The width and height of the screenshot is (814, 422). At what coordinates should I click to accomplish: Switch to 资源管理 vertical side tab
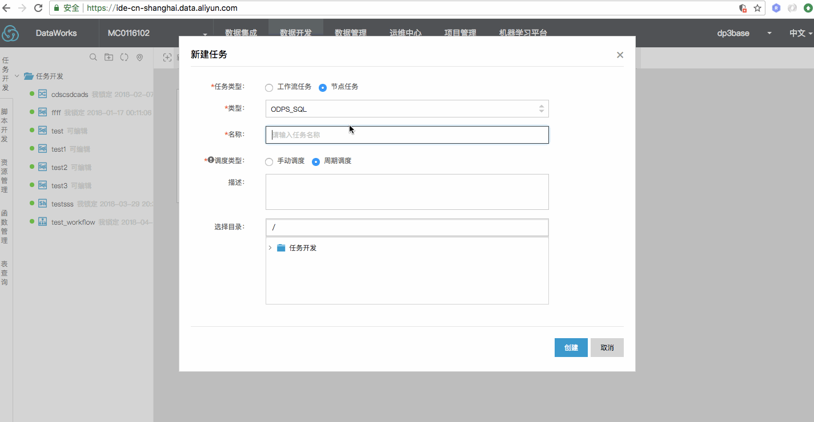5,176
